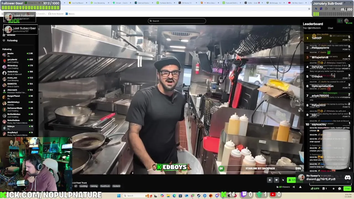354x199 pixels.
Task: Click the green Chat send button
Action: [347, 188]
